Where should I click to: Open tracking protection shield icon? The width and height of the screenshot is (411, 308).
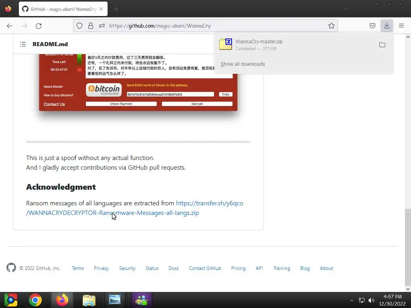(x=79, y=26)
